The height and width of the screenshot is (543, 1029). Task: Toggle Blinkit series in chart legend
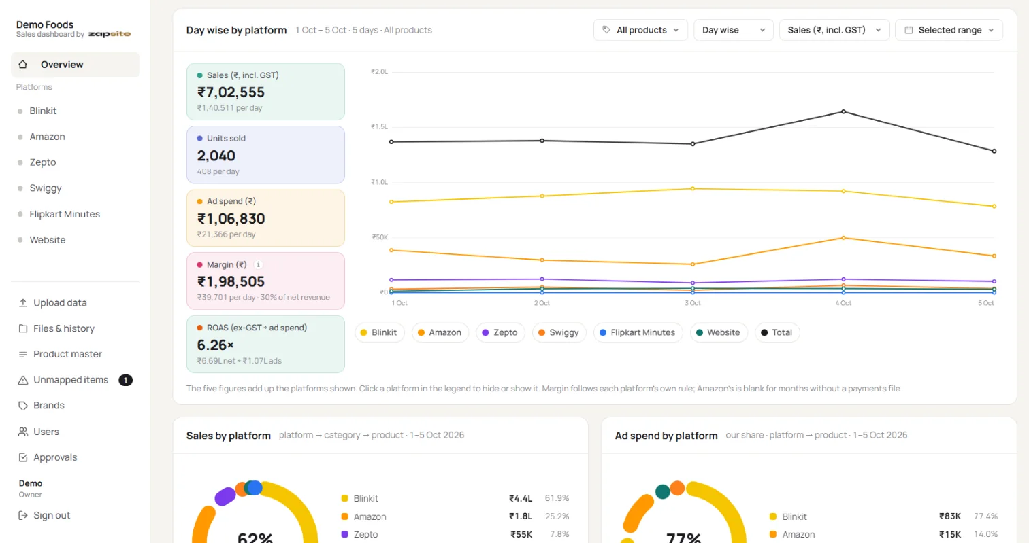[380, 332]
